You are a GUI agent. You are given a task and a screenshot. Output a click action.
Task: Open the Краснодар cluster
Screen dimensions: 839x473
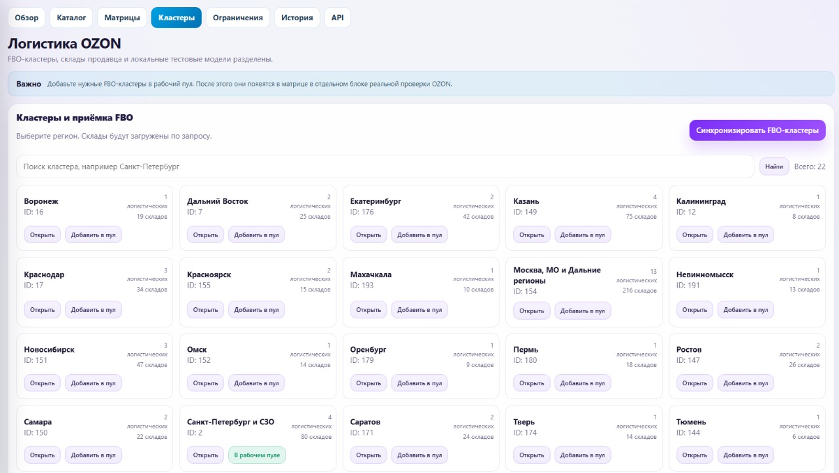coord(43,310)
